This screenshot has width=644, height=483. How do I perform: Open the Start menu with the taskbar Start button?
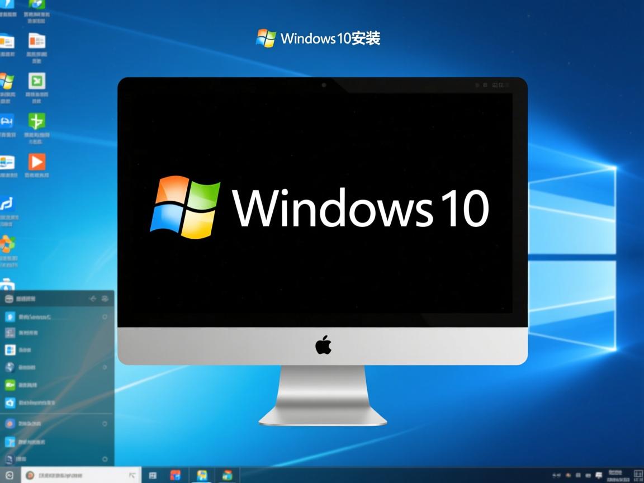pyautogui.click(x=8, y=474)
